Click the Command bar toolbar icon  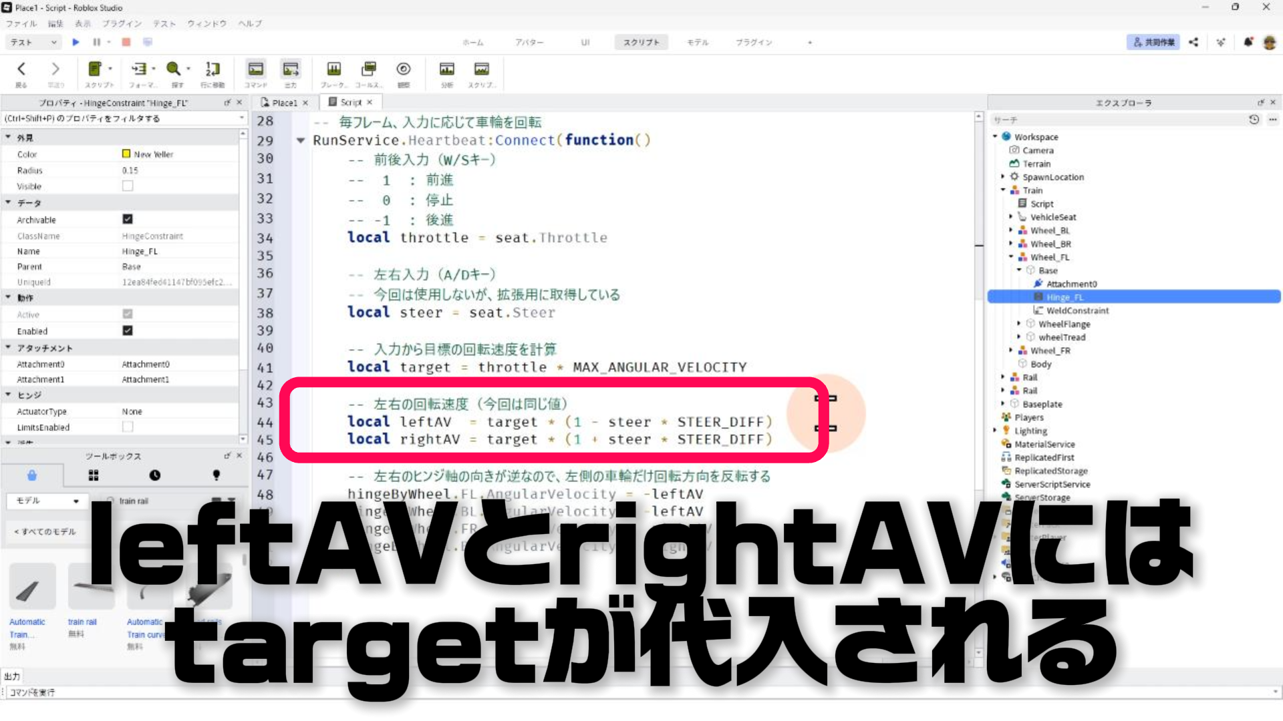(255, 69)
